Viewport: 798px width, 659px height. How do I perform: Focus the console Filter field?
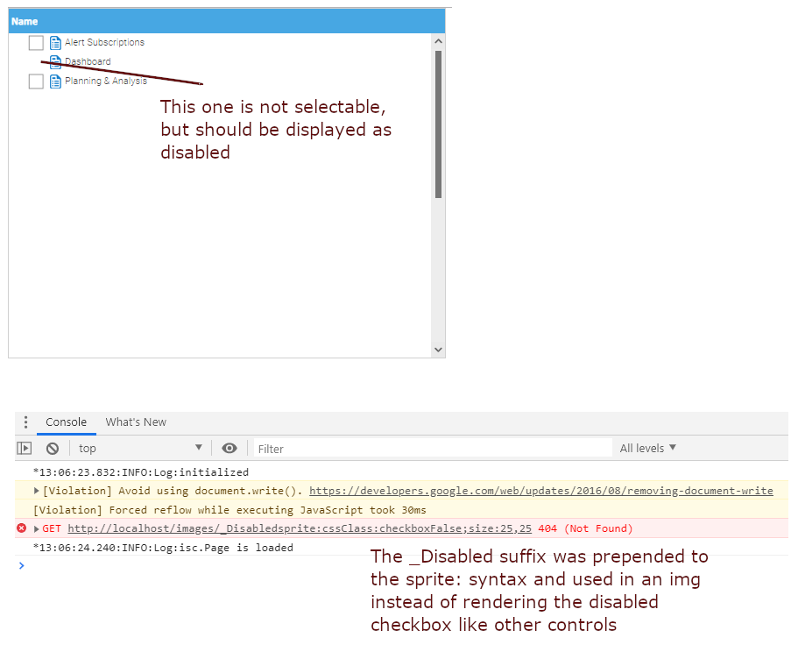[433, 449]
